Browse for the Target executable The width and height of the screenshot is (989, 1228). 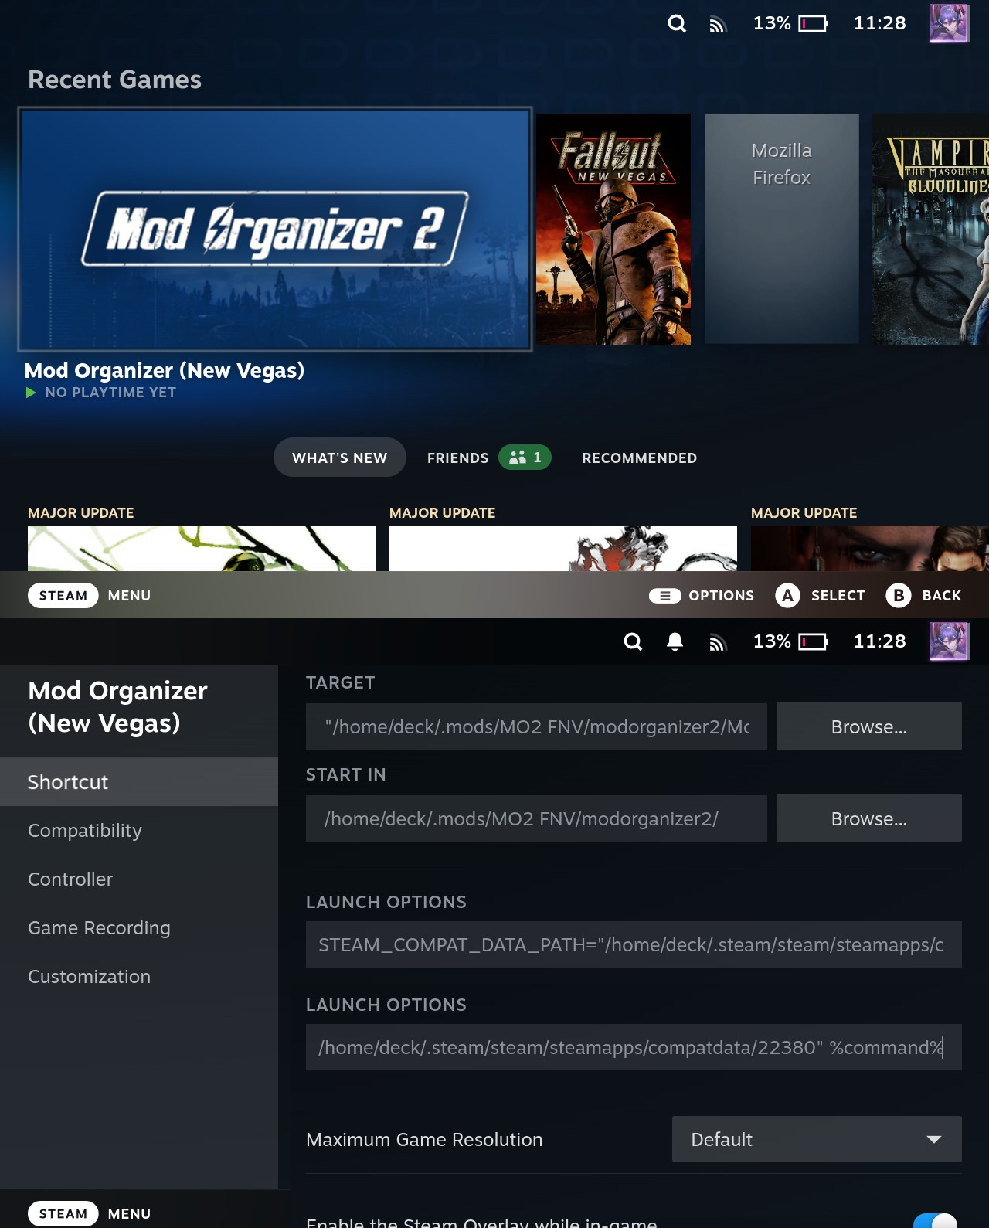pos(869,726)
